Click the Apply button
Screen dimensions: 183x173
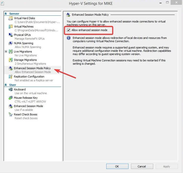click(167, 166)
